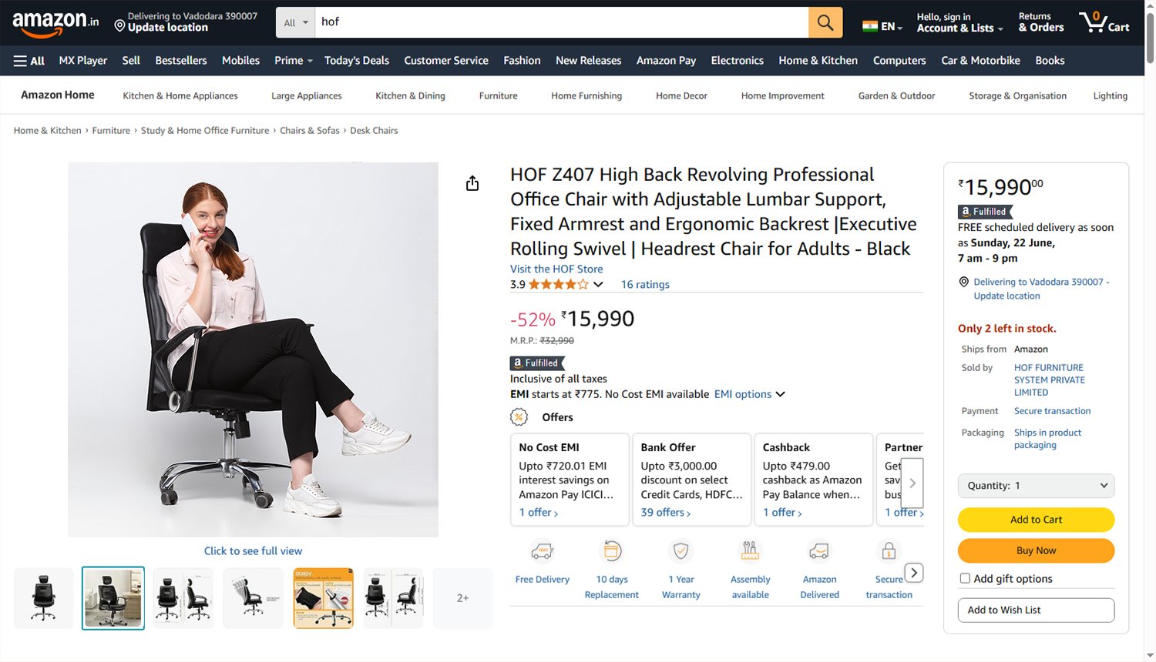
Task: Click the share icon beside product title
Action: tap(472, 183)
